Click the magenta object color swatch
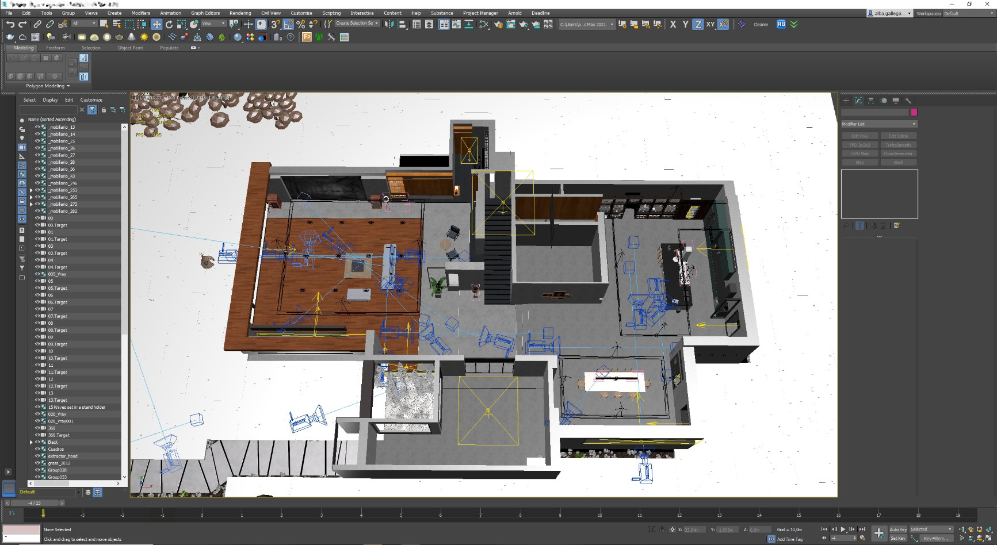997x545 pixels. pyautogui.click(x=914, y=112)
